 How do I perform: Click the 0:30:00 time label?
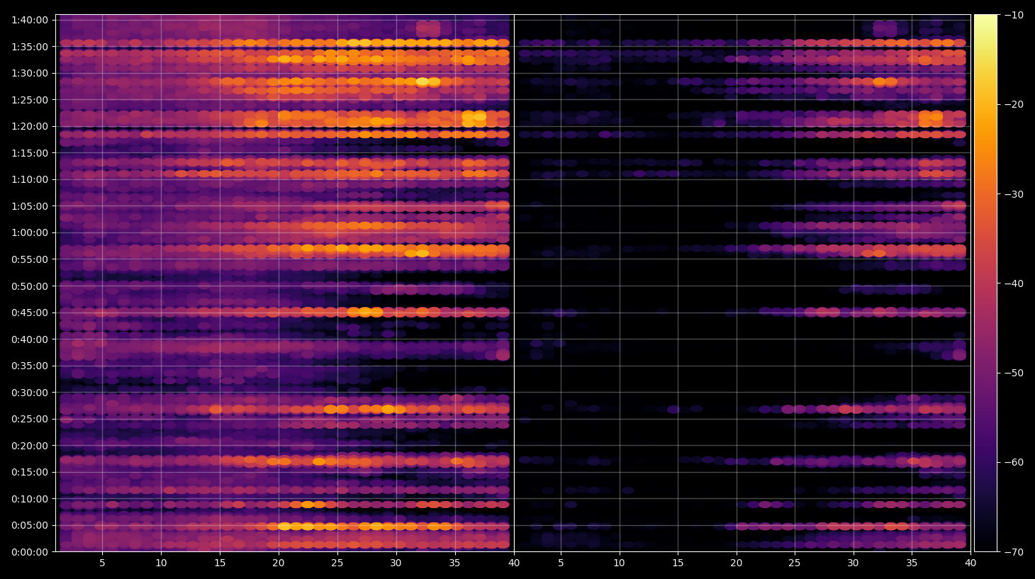click(30, 393)
